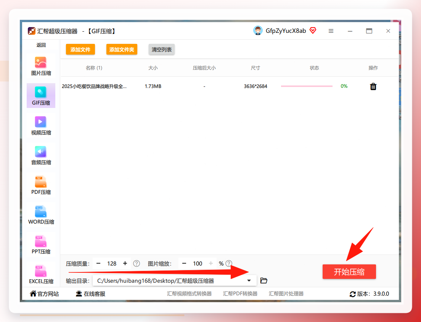Open 官方网站 link

[44, 294]
